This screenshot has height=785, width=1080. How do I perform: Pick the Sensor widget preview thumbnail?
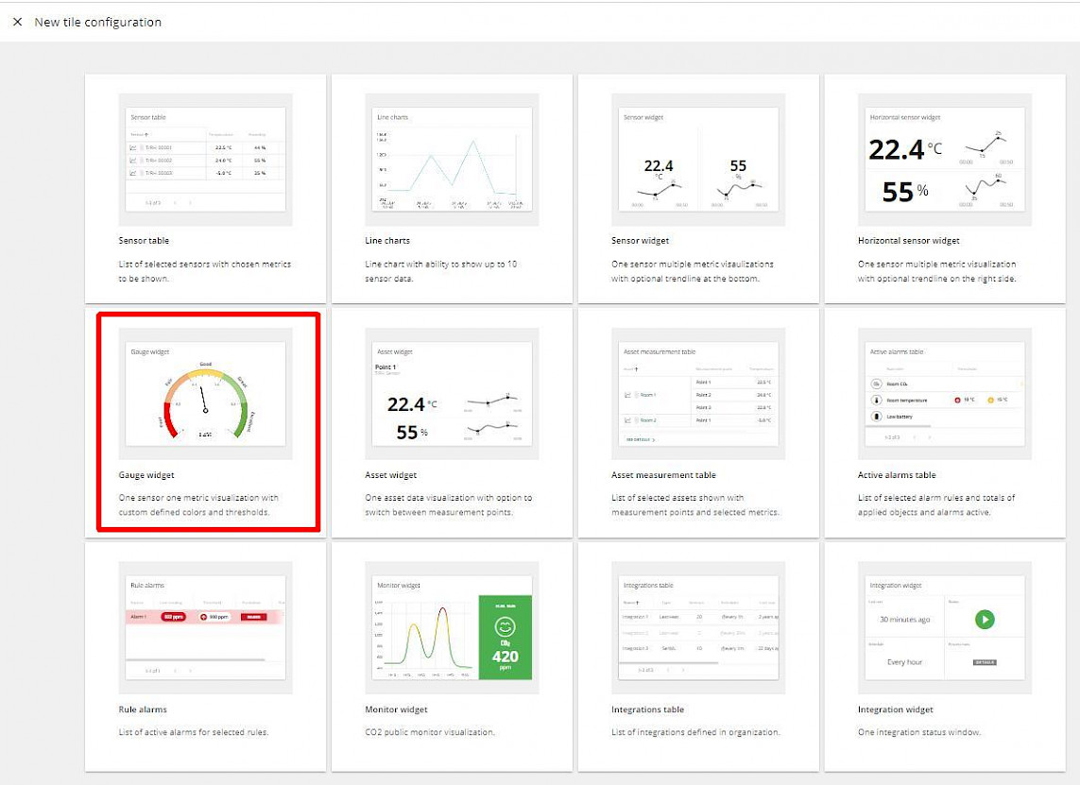(698, 160)
